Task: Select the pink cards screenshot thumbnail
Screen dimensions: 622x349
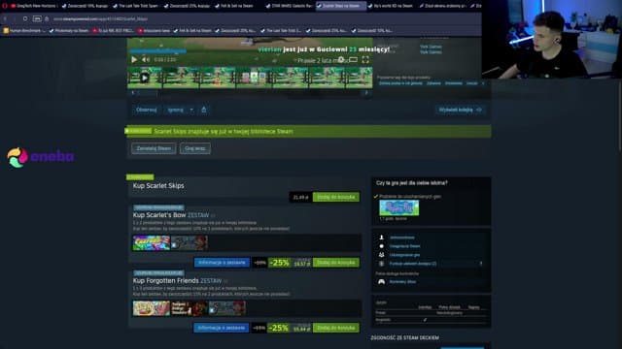Action: click(254, 78)
